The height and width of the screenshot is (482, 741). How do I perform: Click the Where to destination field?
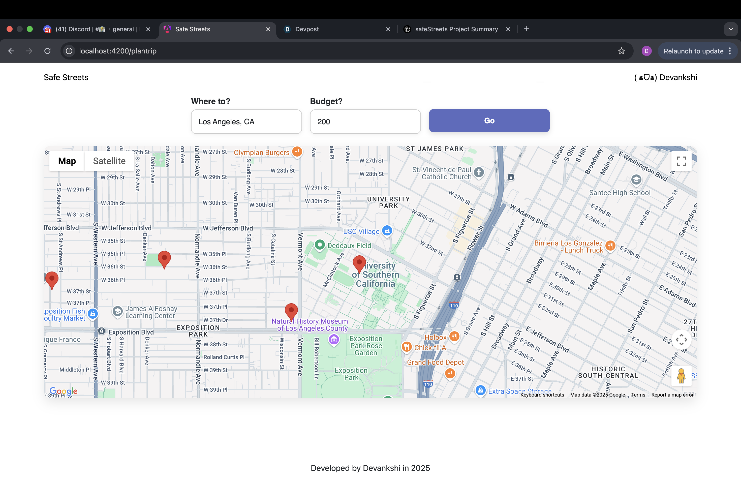click(x=246, y=122)
